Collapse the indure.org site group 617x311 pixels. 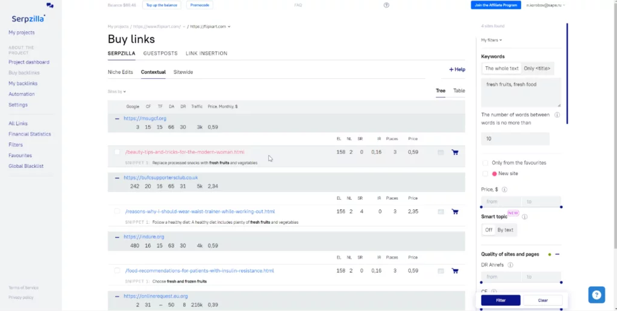(x=117, y=237)
